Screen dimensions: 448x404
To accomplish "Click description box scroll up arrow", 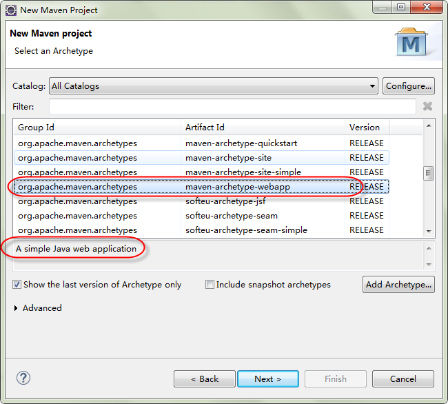I will [x=429, y=248].
